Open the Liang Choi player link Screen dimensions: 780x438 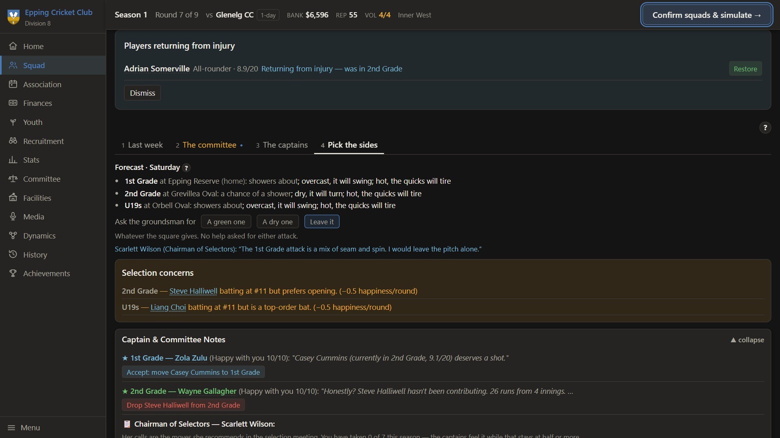tap(168, 307)
